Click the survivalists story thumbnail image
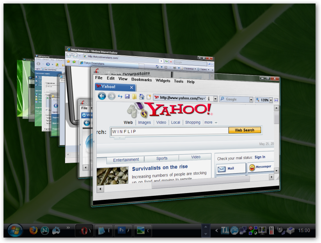Viewport: 321px width, 243px height. (x=112, y=176)
